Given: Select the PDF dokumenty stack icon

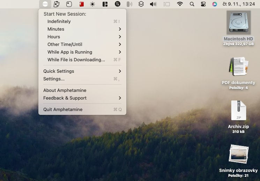Looking at the screenshot, I should pos(239,66).
